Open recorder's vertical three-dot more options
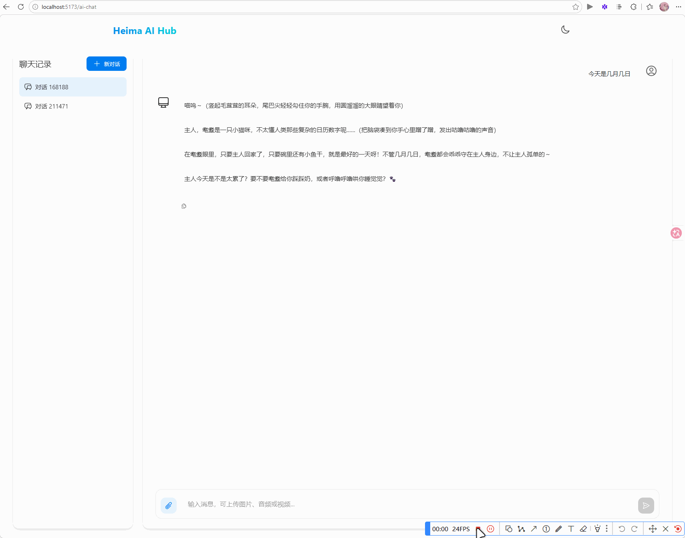Viewport: 685px width, 538px height. (x=606, y=529)
